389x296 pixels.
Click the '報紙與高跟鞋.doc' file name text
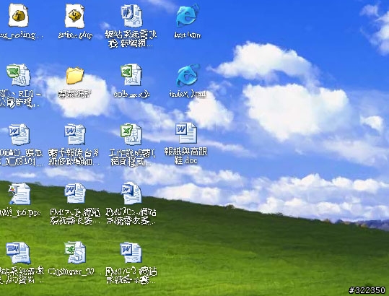(185, 156)
